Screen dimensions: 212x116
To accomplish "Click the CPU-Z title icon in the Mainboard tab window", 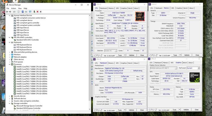I will point(94,59).
